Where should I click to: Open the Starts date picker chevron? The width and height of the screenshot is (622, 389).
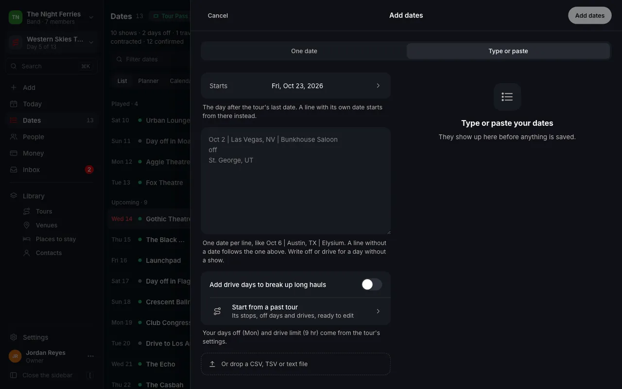(x=378, y=86)
